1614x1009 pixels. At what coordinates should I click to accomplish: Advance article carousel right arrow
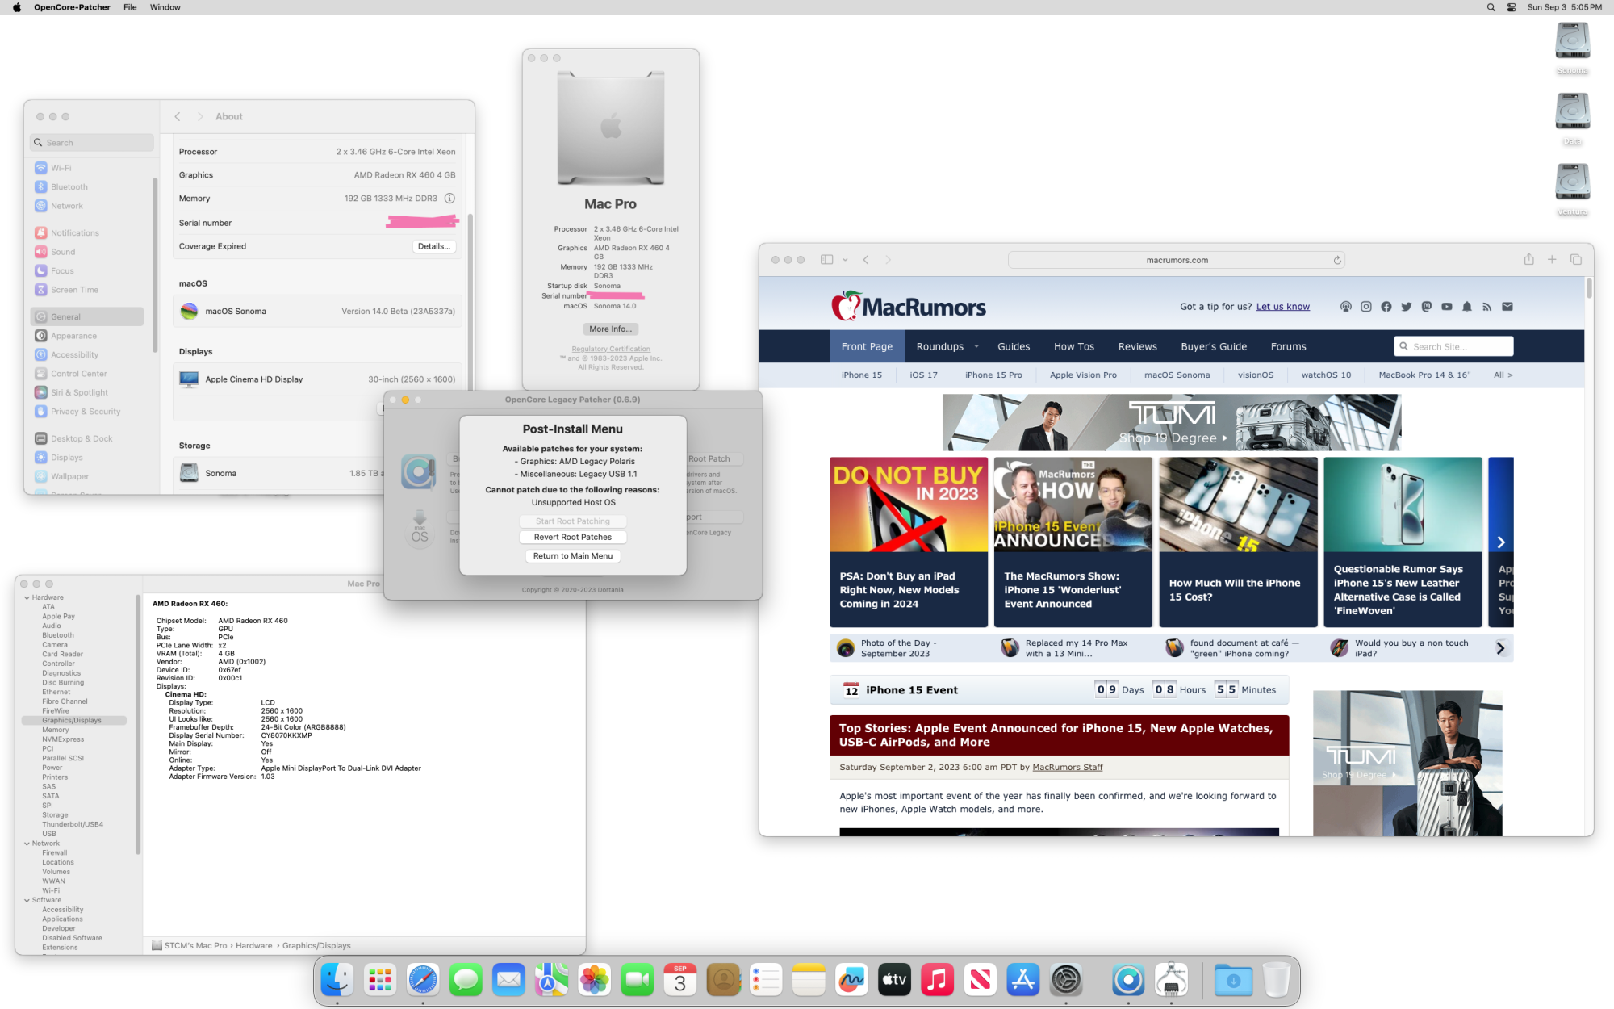point(1501,542)
